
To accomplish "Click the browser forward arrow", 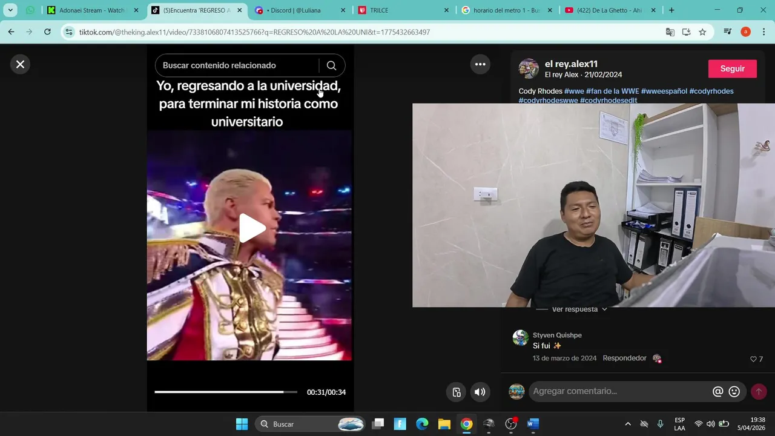I will click(29, 32).
